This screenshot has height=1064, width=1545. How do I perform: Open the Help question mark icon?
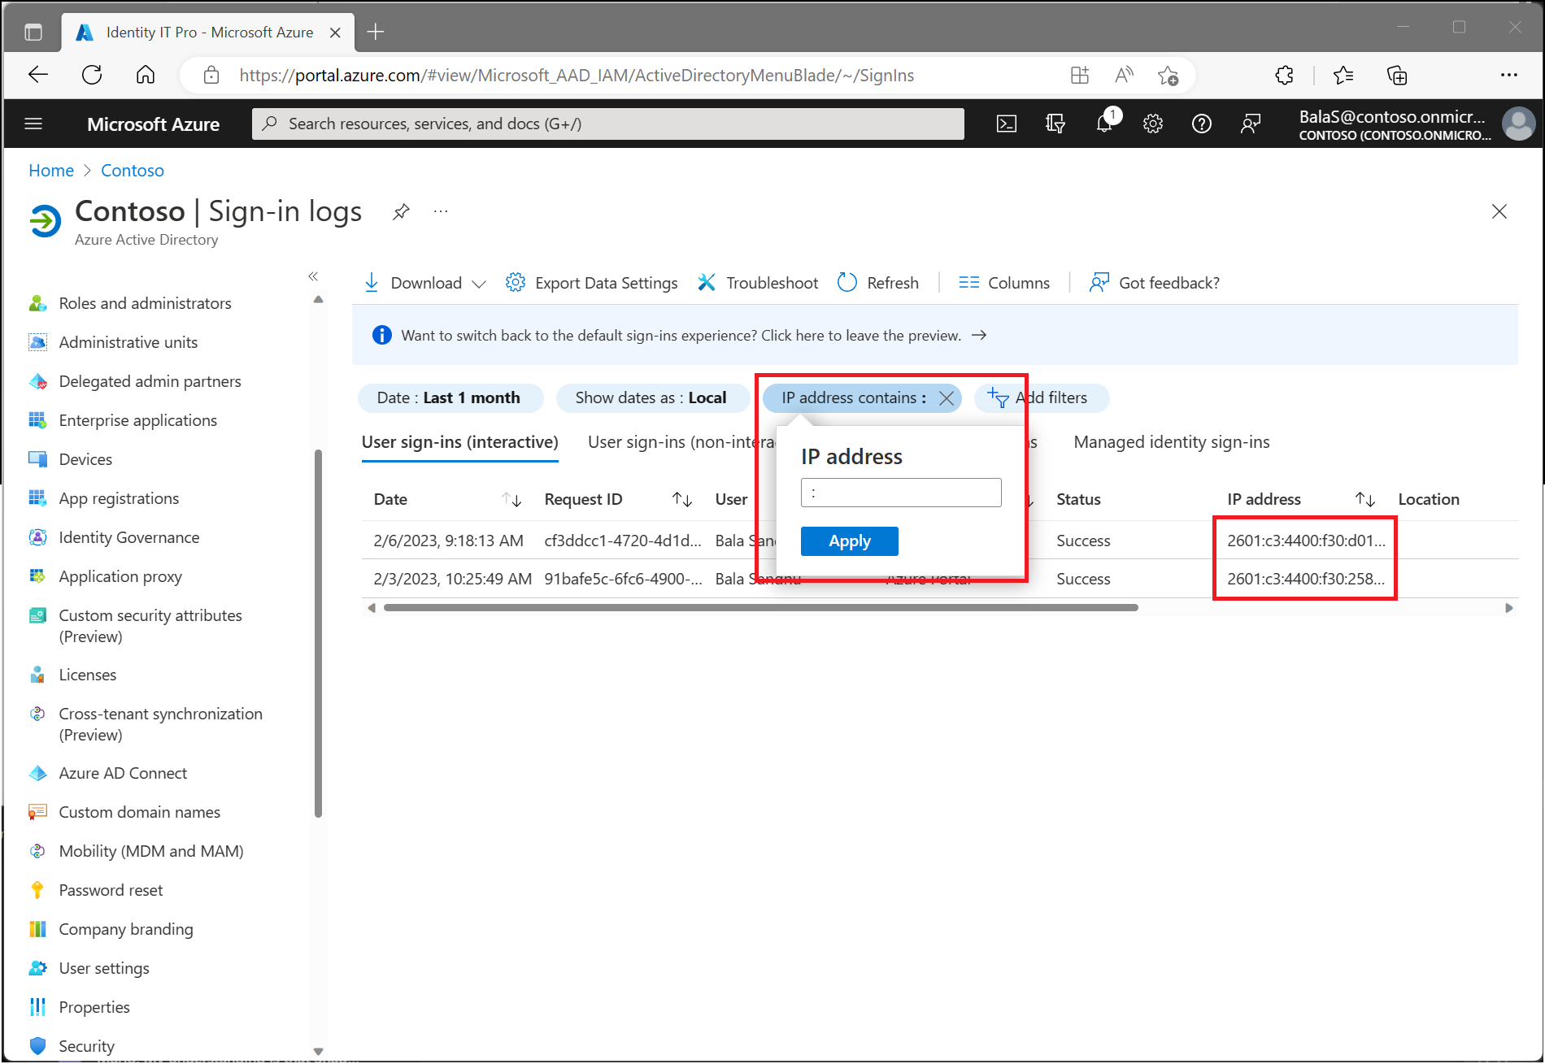click(1202, 124)
